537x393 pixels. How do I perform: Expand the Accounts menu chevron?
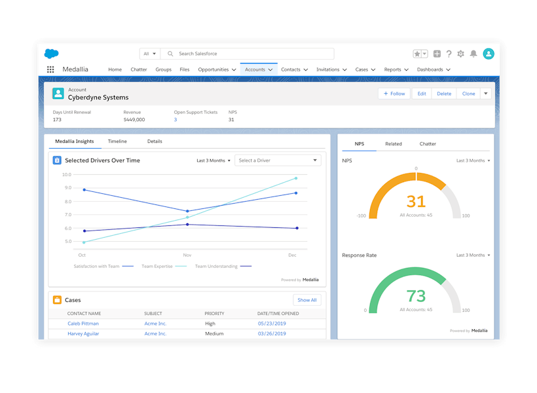click(270, 69)
